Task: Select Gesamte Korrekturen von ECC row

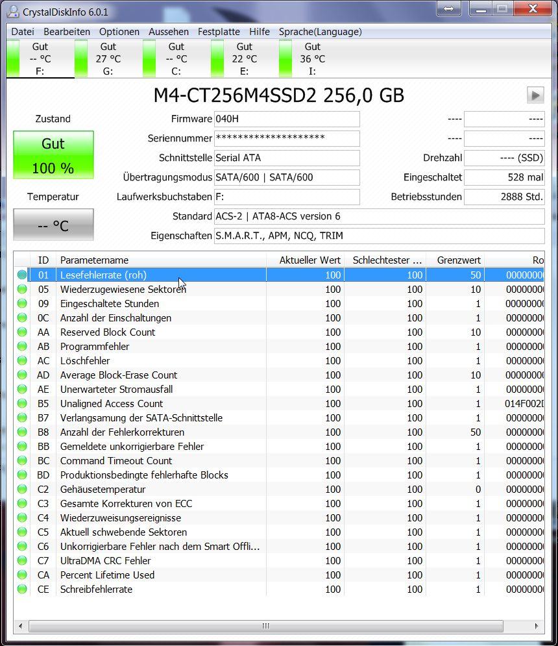Action: [x=279, y=503]
